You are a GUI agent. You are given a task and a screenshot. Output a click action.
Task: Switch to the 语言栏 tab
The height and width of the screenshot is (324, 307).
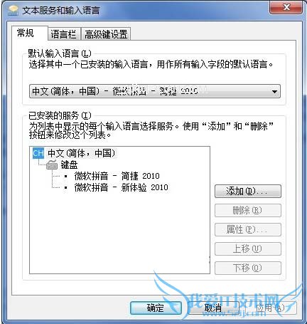64,34
